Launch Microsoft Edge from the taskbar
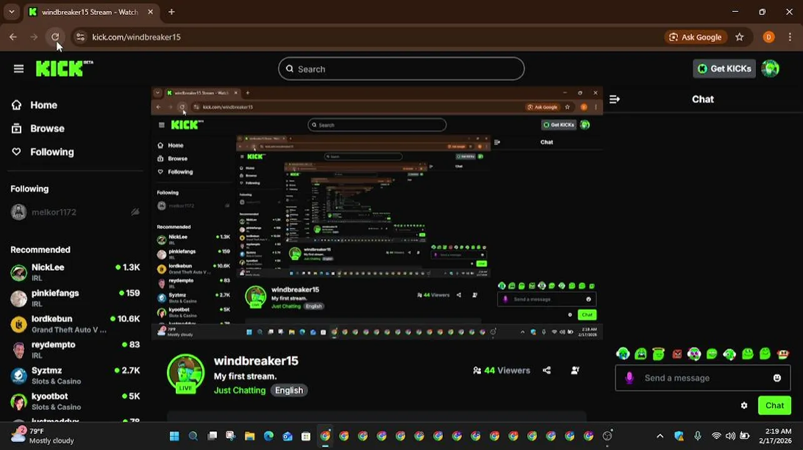This screenshot has height=450, width=803. 268,436
